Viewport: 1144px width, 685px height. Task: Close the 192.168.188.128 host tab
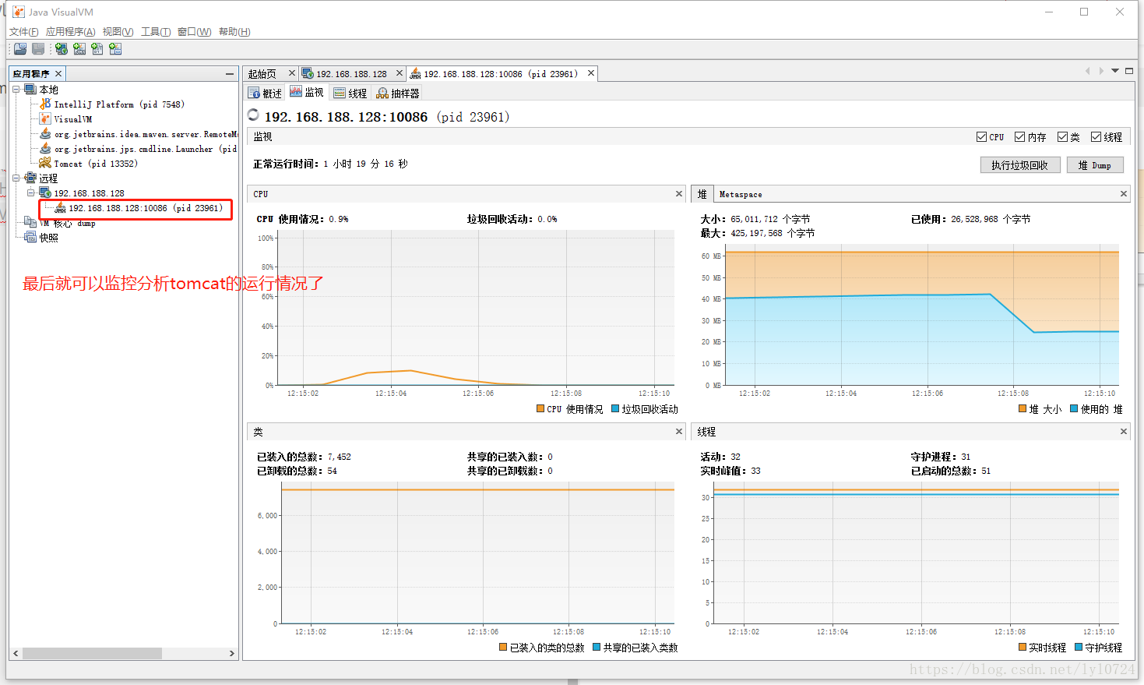[x=400, y=73]
